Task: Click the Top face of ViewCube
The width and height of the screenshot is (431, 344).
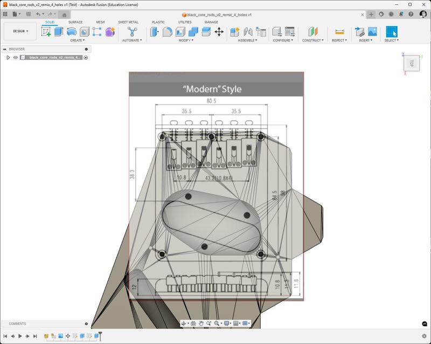Action: (x=411, y=63)
